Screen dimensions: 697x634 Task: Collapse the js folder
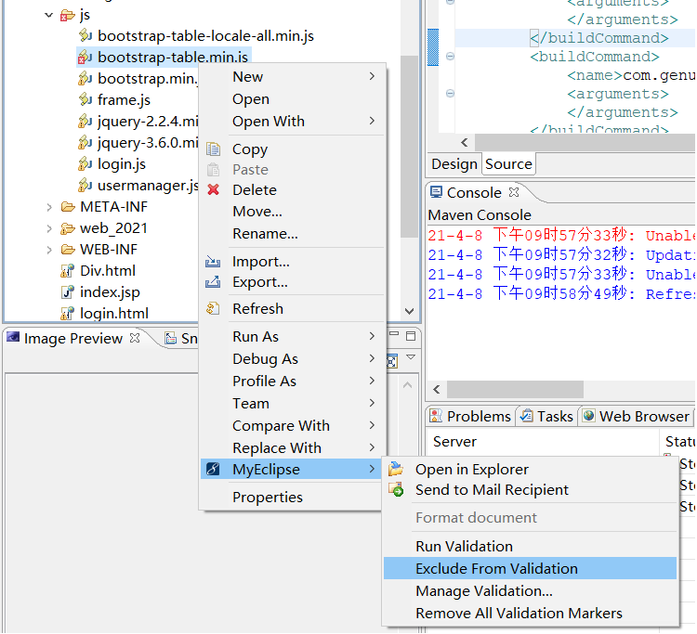(x=49, y=15)
